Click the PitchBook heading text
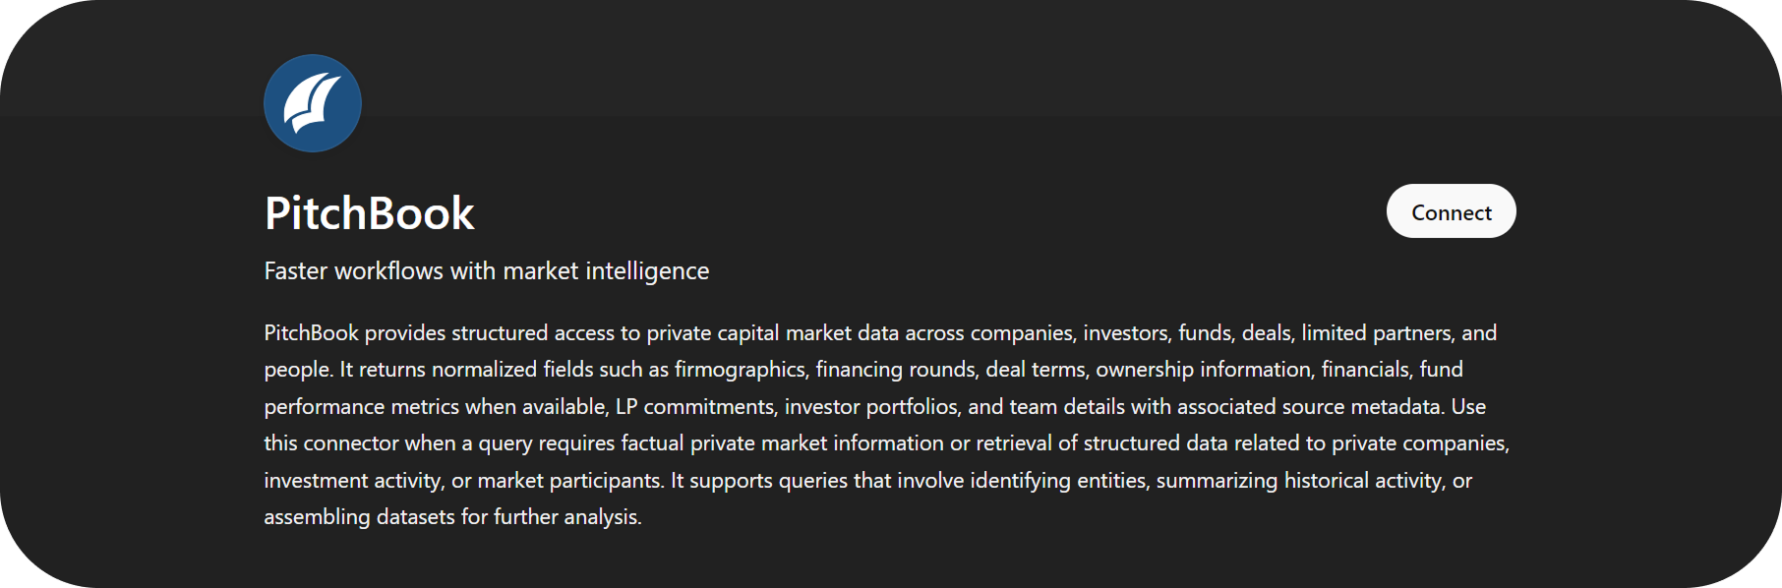Screen dimensions: 1782x588 tap(369, 213)
